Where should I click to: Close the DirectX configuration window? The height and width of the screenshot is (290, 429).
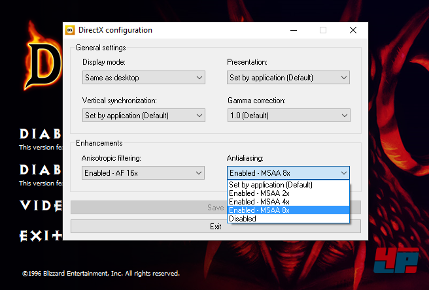353,30
